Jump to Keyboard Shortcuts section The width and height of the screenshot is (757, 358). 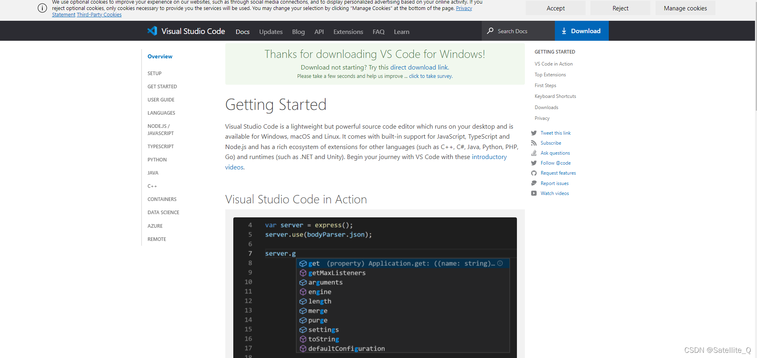(x=555, y=96)
